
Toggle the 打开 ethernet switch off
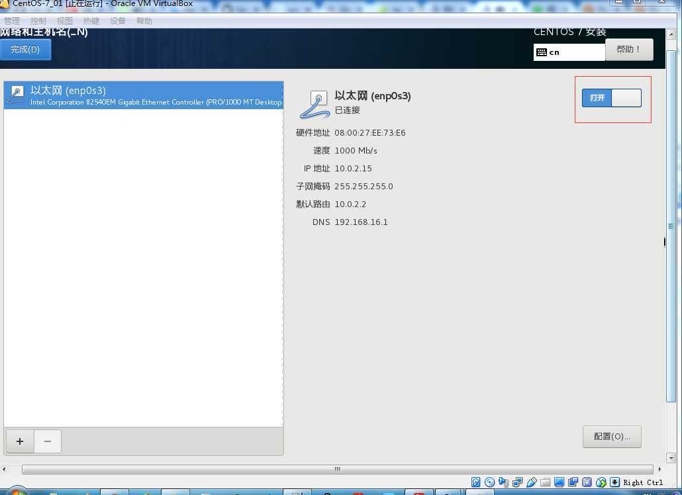tap(612, 98)
